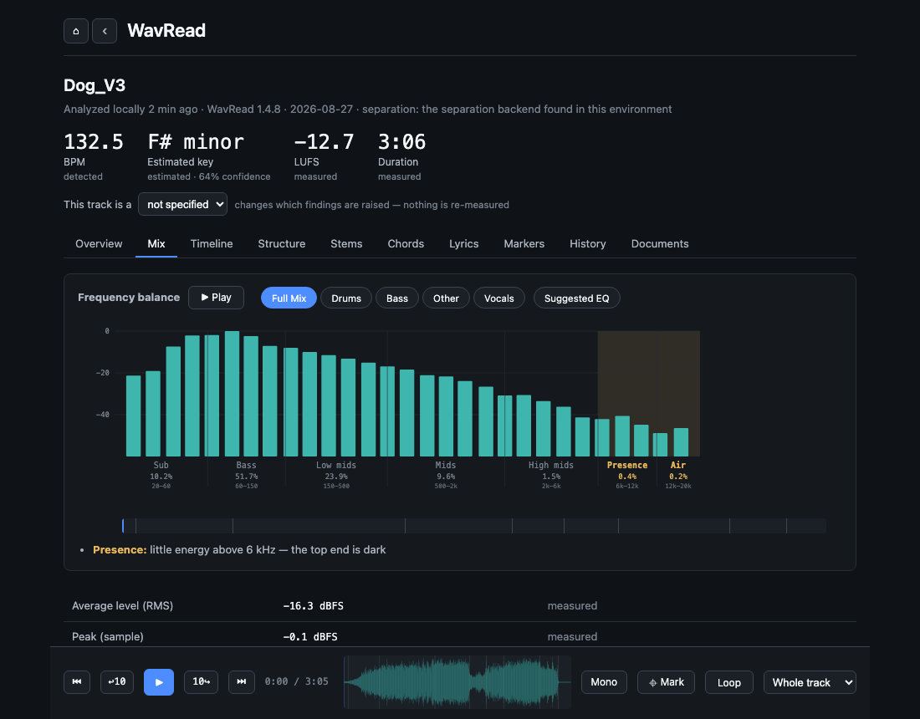Click the −16.3 dBFS value
The height and width of the screenshot is (719, 920).
(313, 606)
